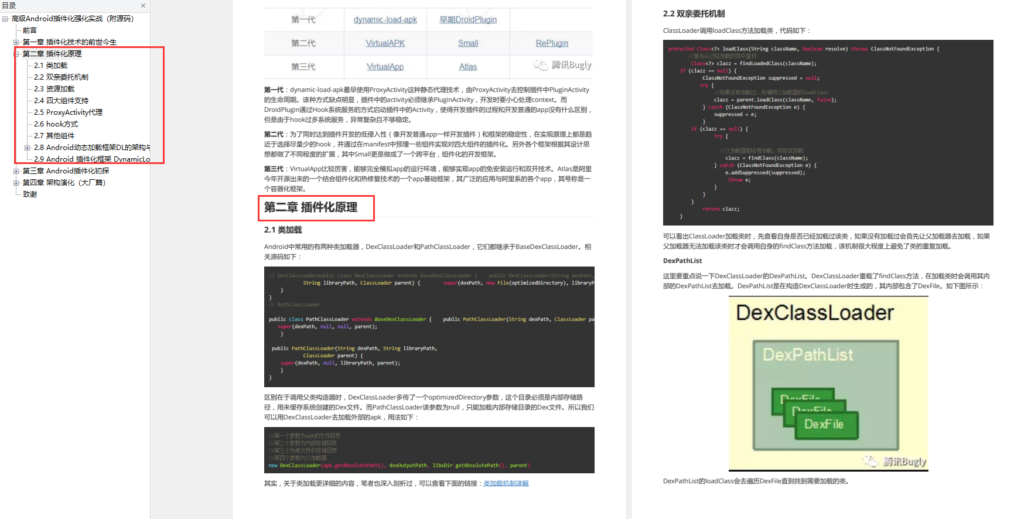This screenshot has height=519, width=1014.
Task: Expand the 第三章 Android插件化初探 node
Action: pos(16,171)
